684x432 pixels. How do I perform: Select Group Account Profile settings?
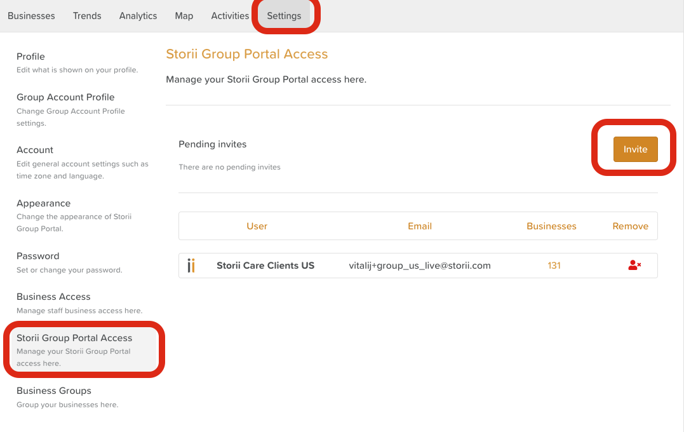click(x=65, y=97)
